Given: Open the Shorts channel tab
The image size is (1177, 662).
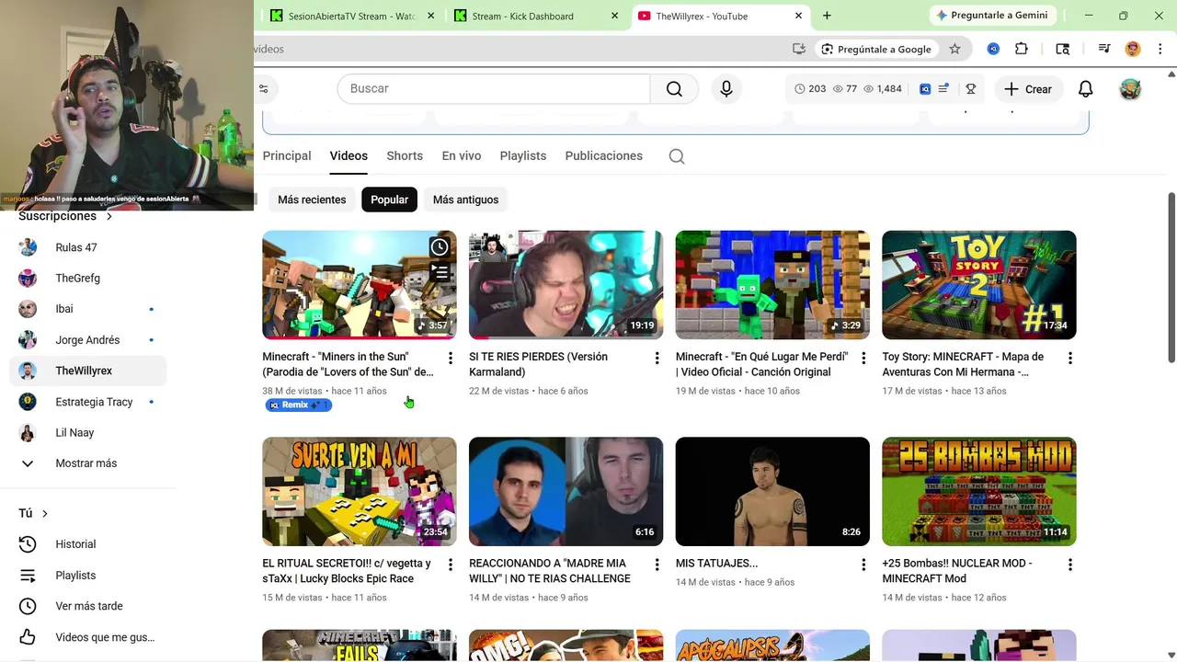Looking at the screenshot, I should 405,155.
